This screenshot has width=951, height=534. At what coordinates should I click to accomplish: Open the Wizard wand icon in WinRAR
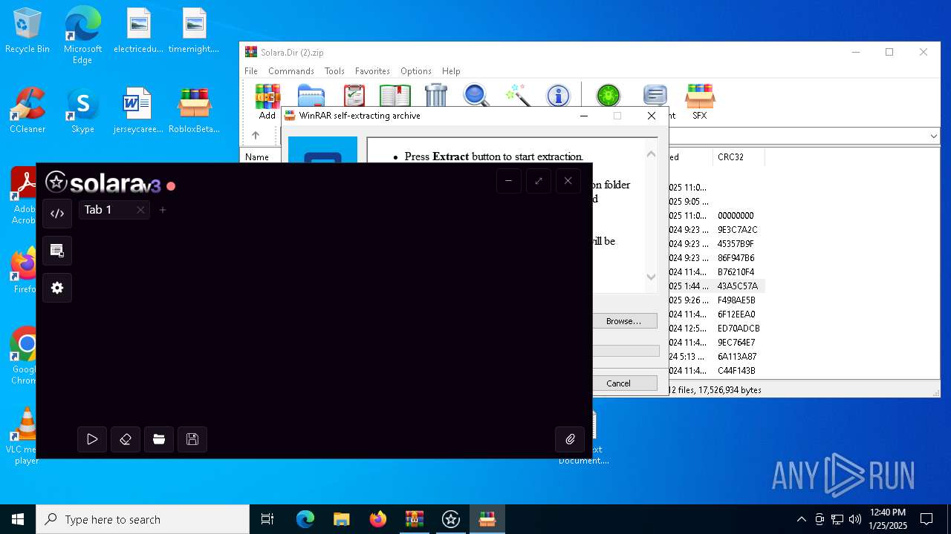tap(517, 97)
